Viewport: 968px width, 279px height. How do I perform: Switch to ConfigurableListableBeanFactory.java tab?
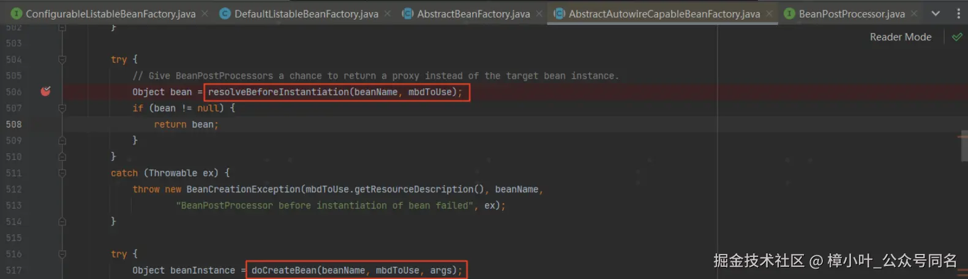click(x=110, y=13)
